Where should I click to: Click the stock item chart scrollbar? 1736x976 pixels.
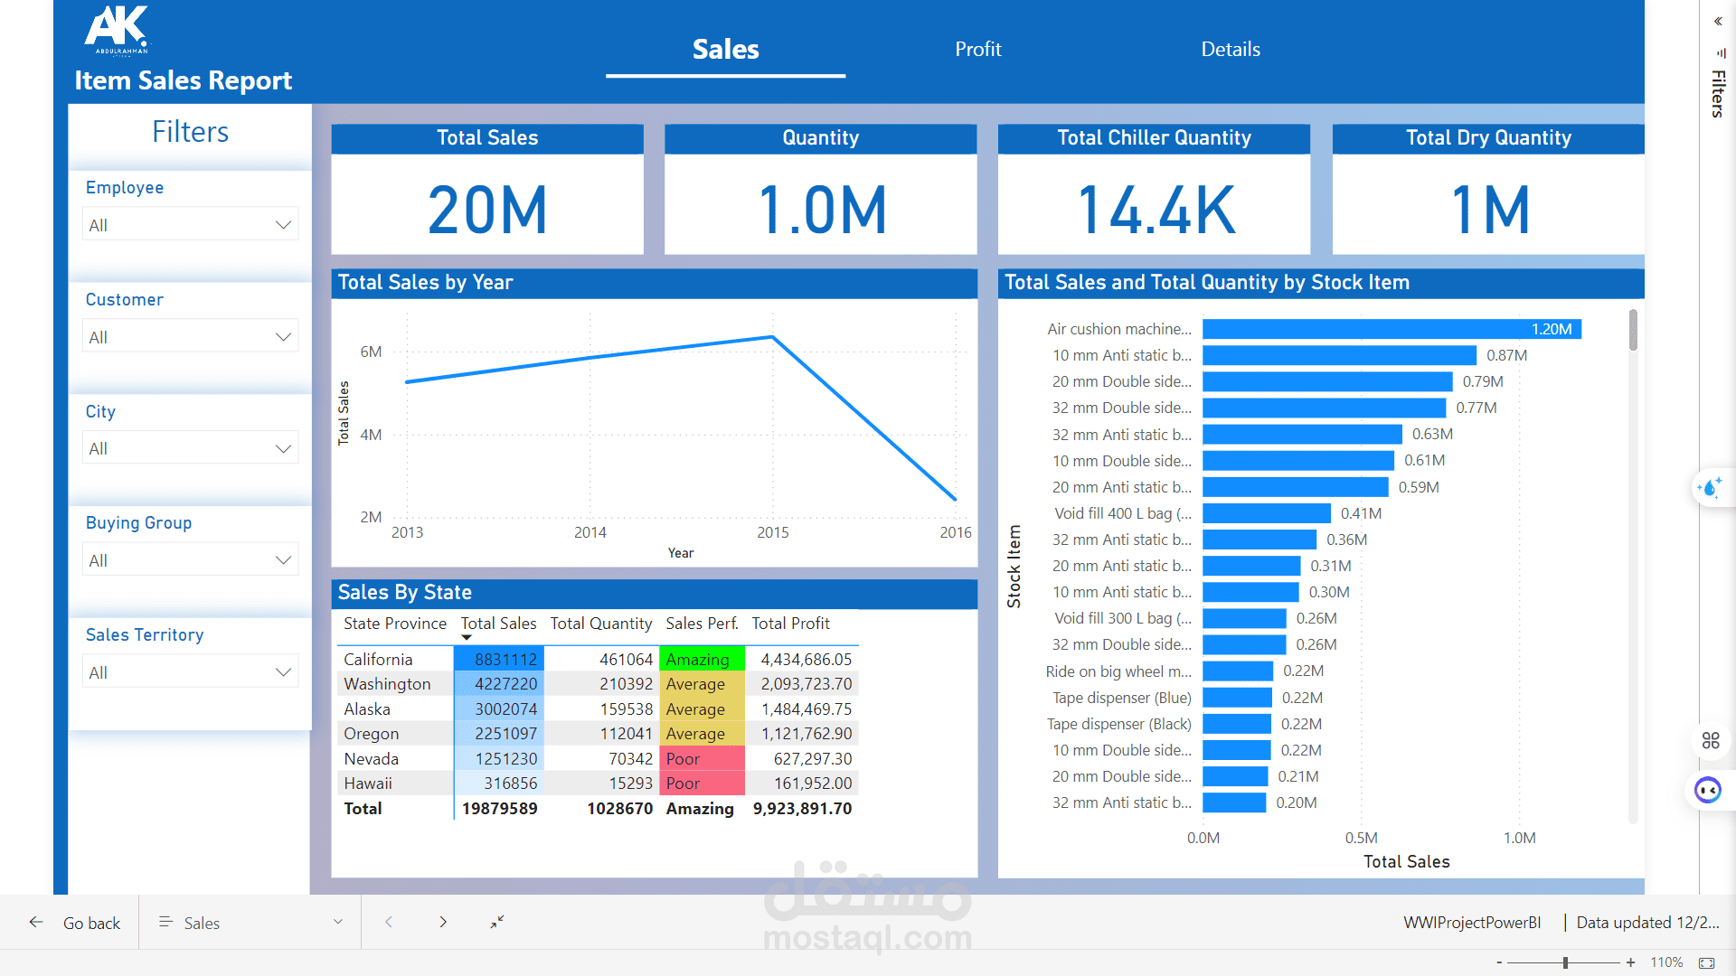point(1633,331)
